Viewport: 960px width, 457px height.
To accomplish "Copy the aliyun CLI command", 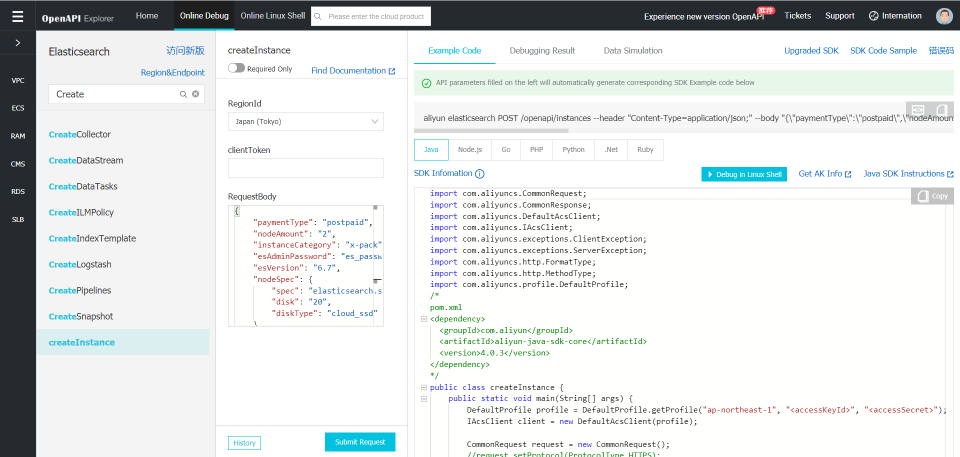I will [x=941, y=109].
